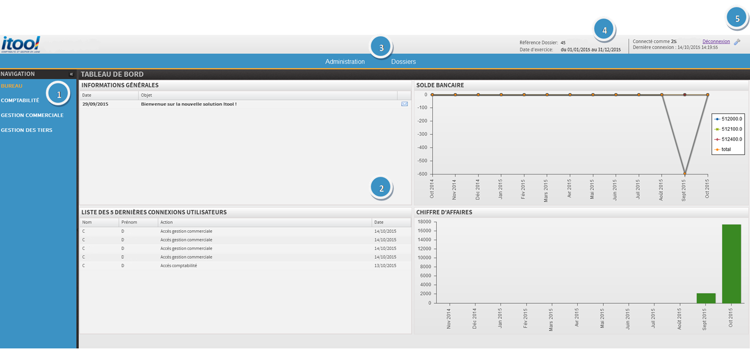Toggle the 512400.0 legend entry
The height and width of the screenshot is (363, 750).
728,139
